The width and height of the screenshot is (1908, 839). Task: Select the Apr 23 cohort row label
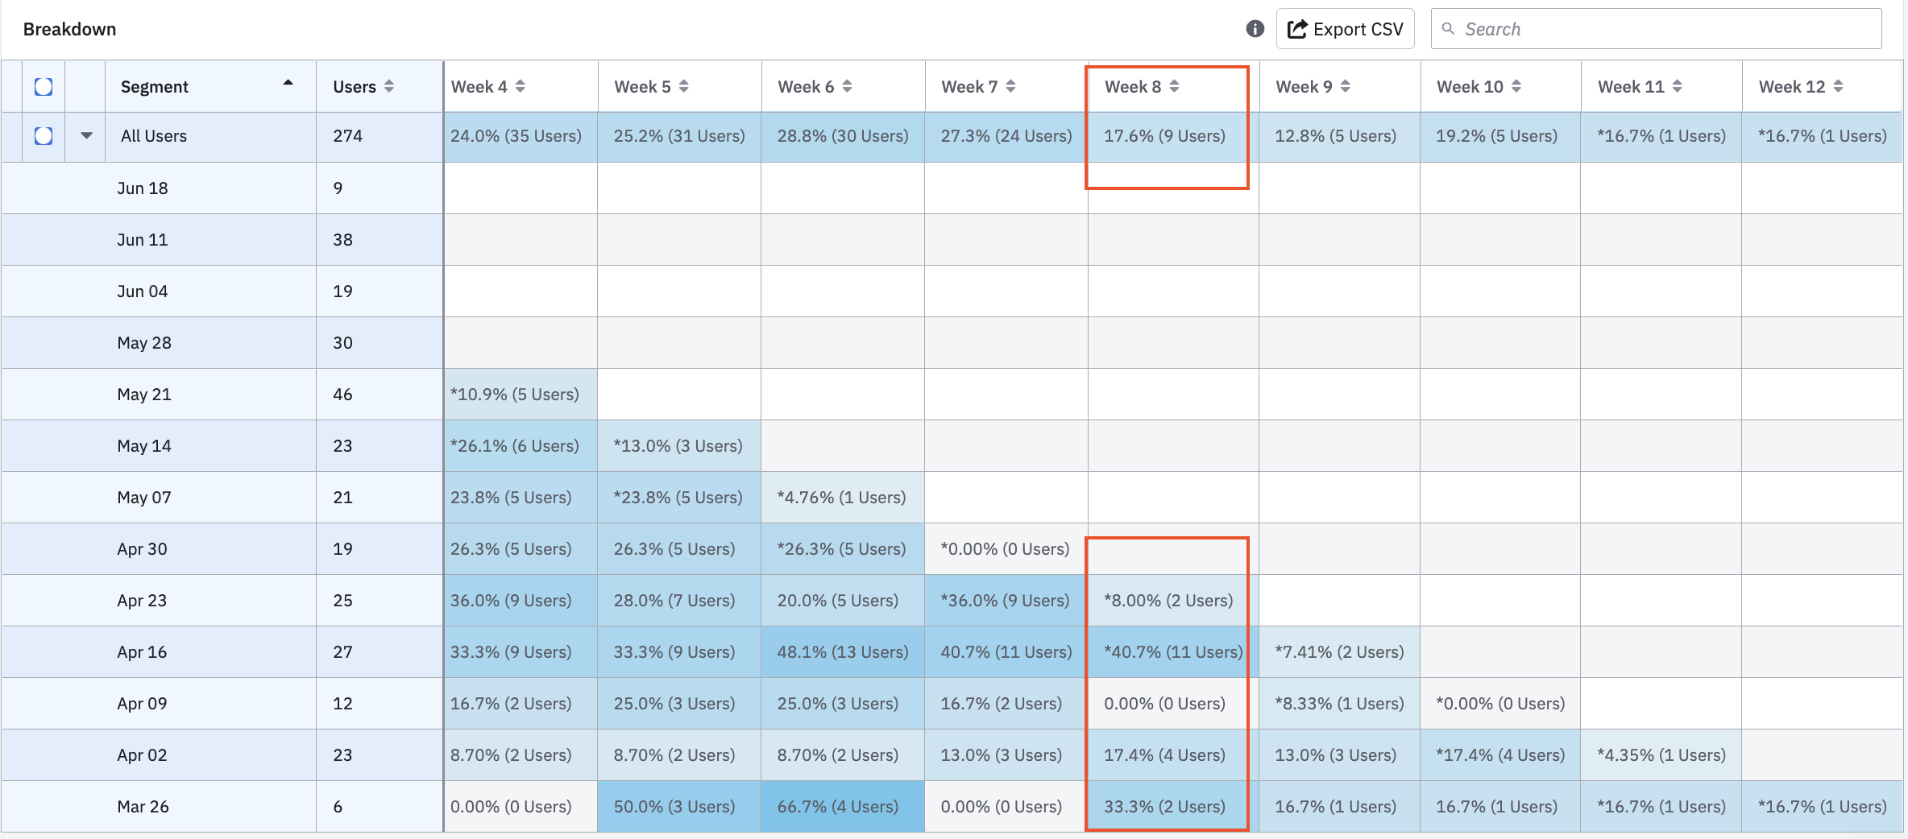[142, 601]
